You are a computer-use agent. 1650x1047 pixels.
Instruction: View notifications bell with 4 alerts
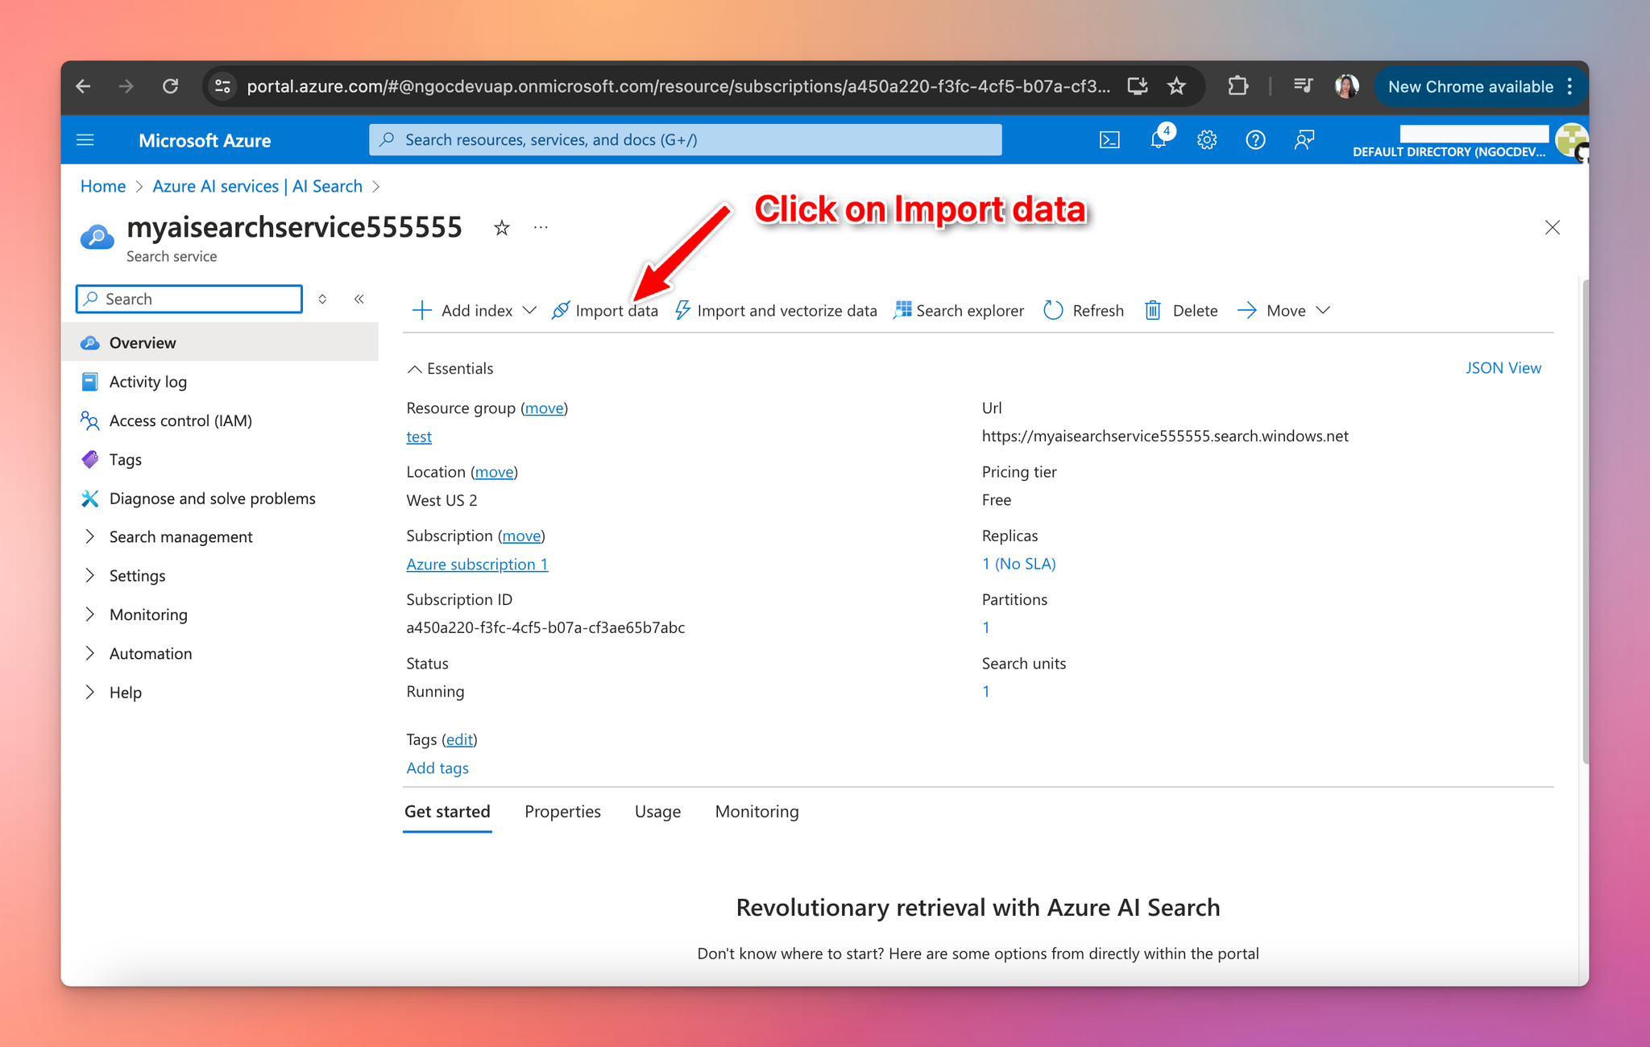tap(1159, 139)
